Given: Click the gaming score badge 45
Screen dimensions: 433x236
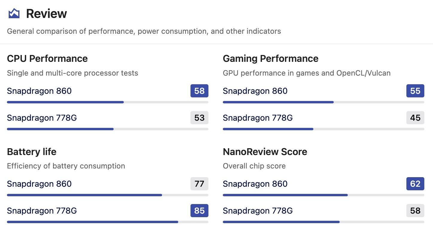Looking at the screenshot, I should click(x=415, y=118).
